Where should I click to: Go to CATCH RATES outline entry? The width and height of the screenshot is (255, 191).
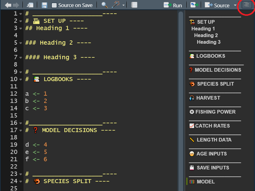click(212, 126)
